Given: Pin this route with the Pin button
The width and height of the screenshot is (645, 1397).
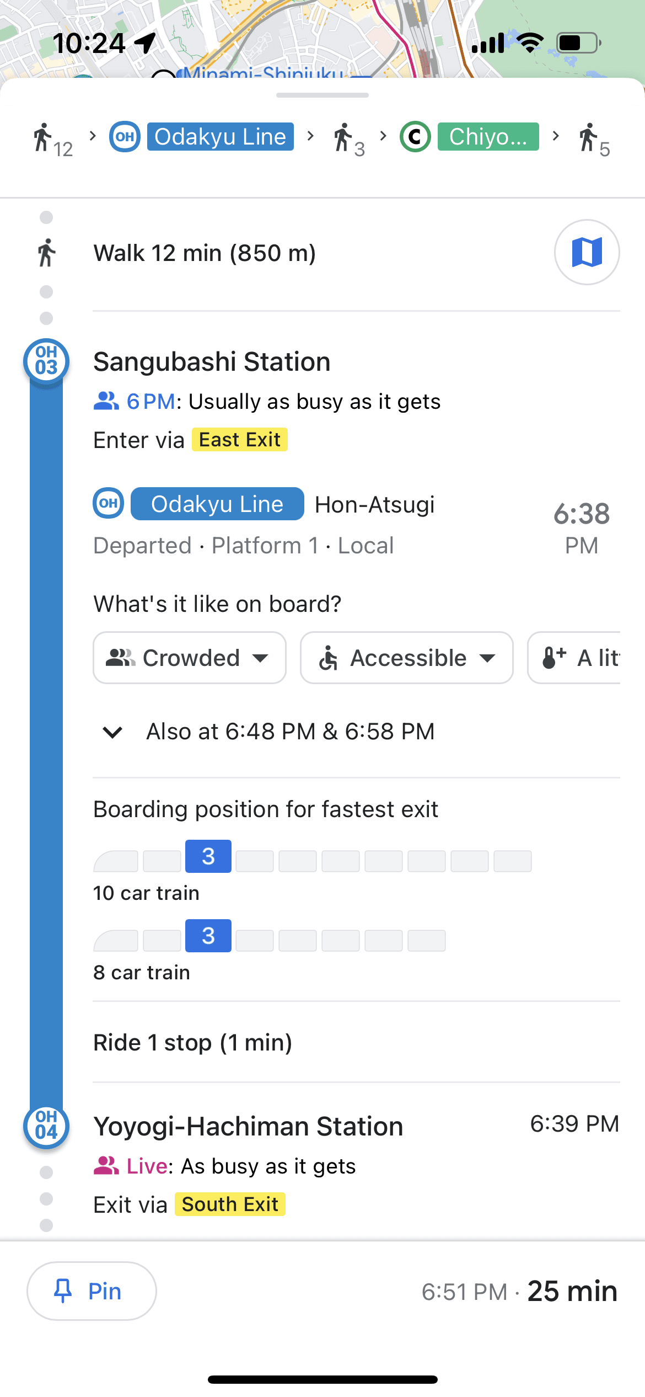Looking at the screenshot, I should (x=92, y=1291).
